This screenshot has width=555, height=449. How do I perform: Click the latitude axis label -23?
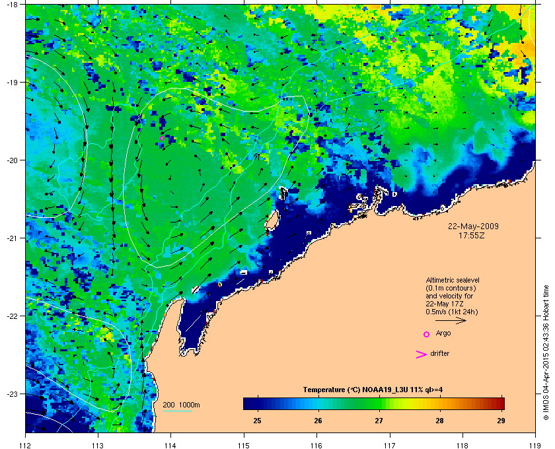12,394
